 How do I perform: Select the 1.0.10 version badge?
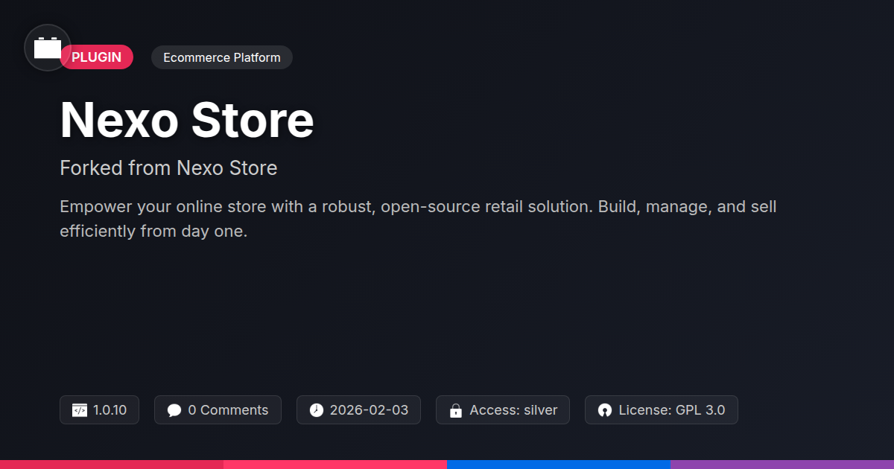point(99,410)
